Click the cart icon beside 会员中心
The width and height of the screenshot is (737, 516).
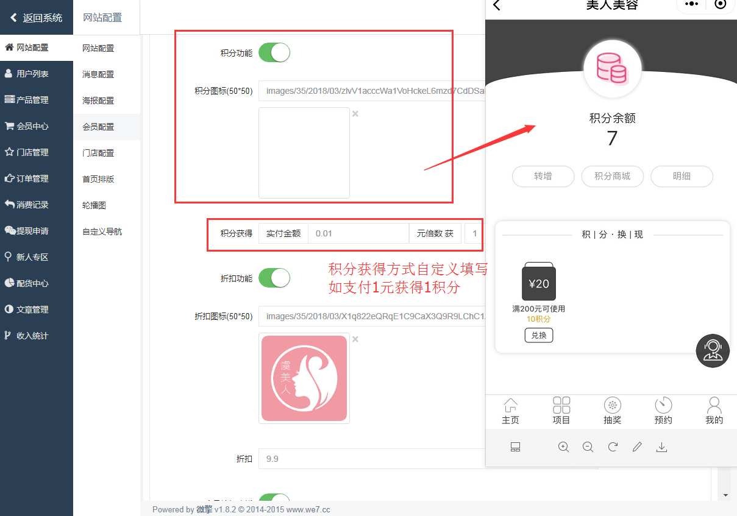click(x=9, y=125)
